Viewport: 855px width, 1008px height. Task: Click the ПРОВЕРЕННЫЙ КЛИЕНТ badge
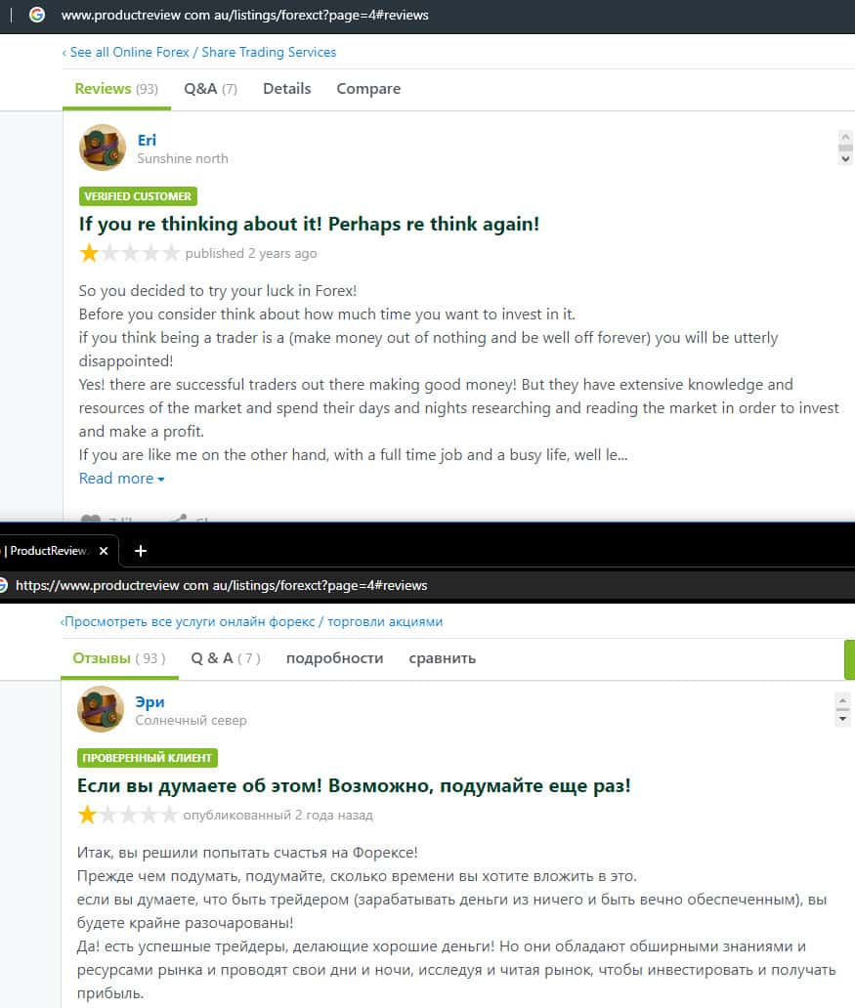pyautogui.click(x=148, y=758)
